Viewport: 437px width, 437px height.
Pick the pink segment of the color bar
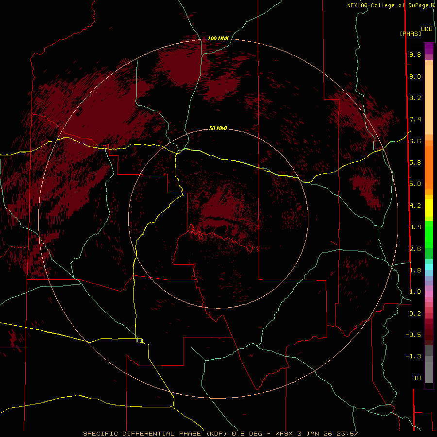(429, 294)
